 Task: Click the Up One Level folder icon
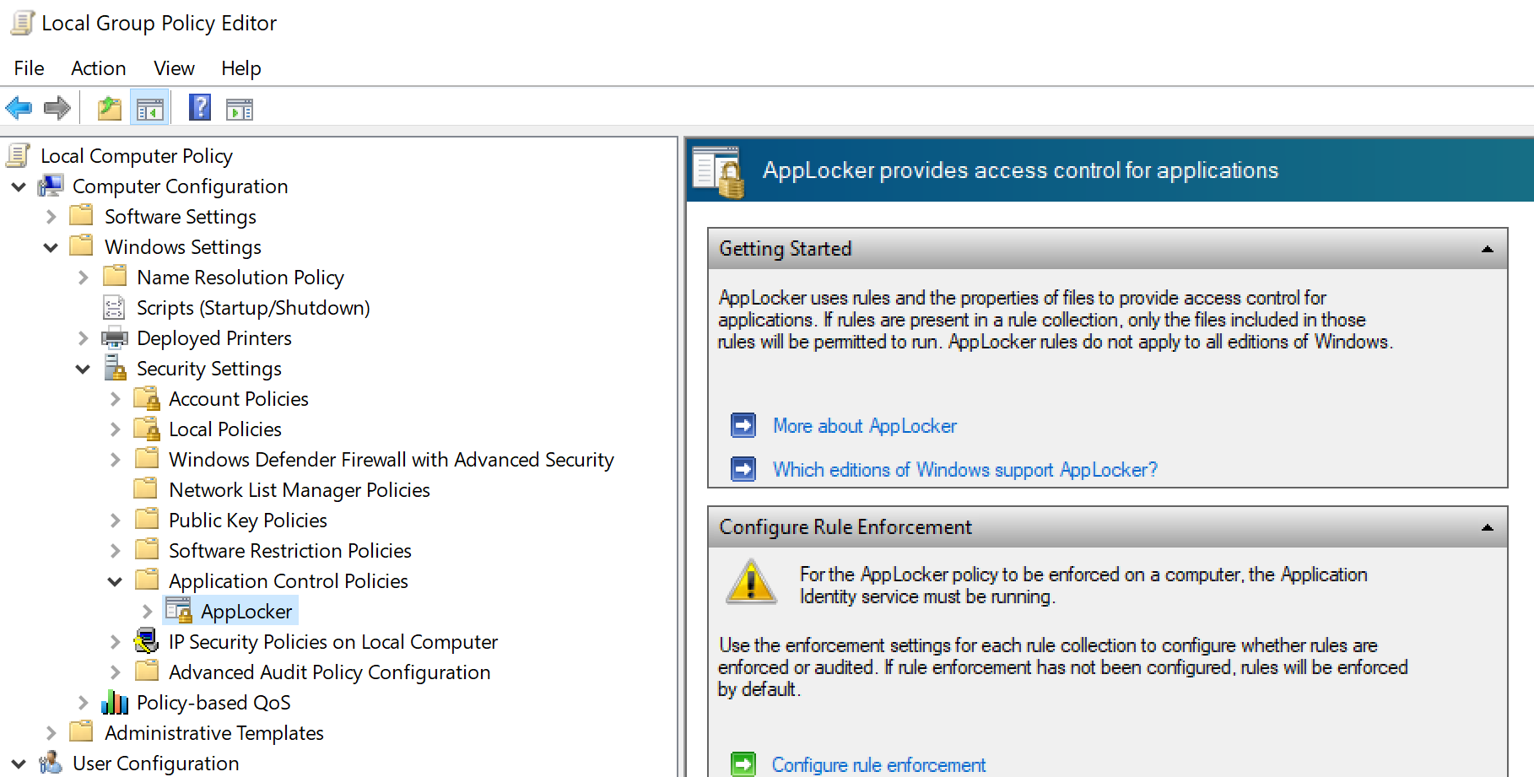(x=110, y=108)
